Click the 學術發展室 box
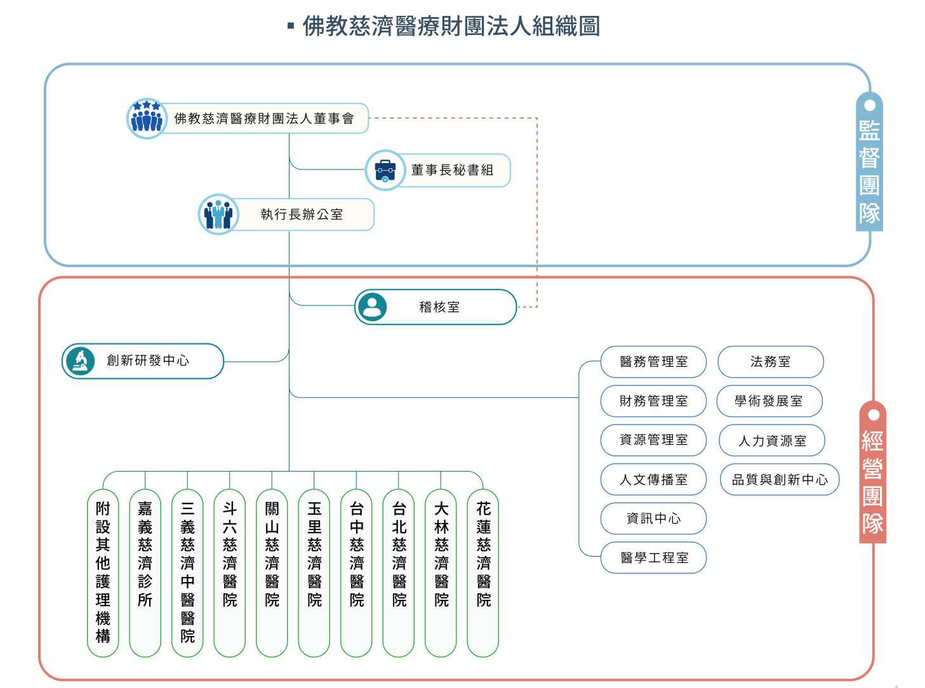 pos(769,401)
